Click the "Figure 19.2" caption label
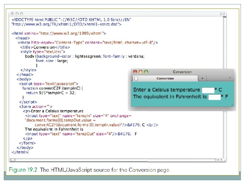The image size is (245, 184). point(23,170)
